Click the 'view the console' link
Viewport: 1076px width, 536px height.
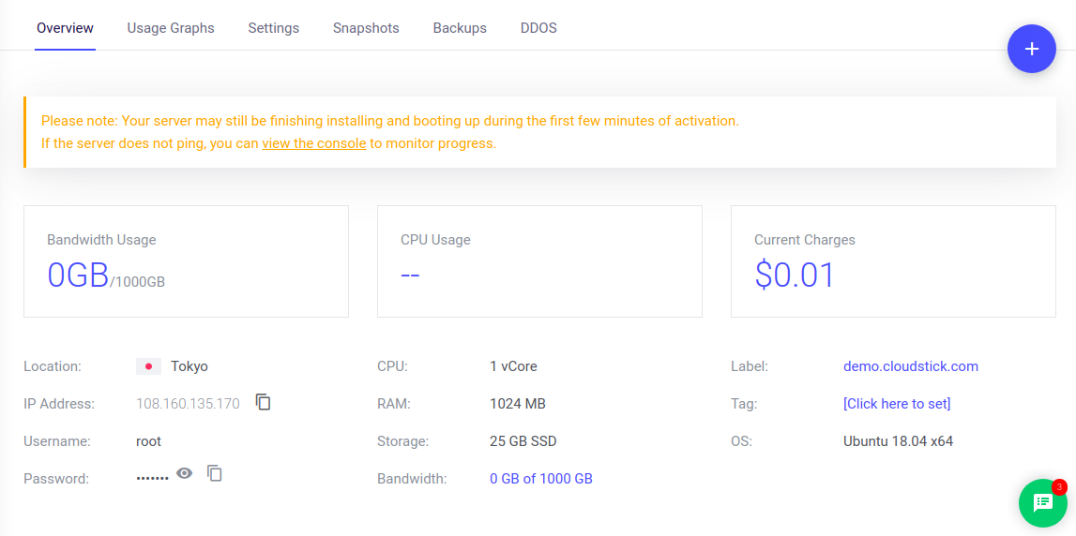click(313, 143)
